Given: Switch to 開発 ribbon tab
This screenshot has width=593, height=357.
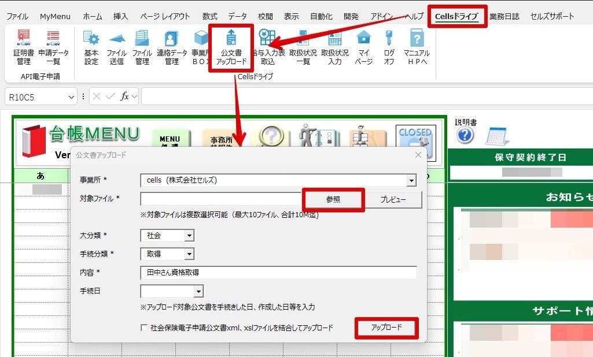Looking at the screenshot, I should click(x=351, y=16).
